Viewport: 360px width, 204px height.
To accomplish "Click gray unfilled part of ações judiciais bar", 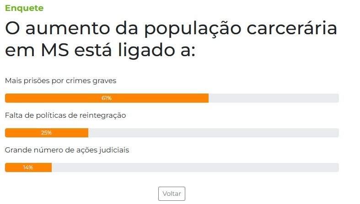I will pos(195,167).
